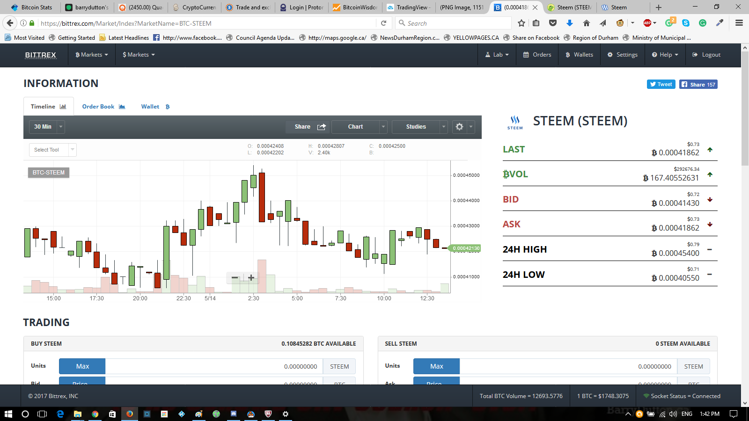The image size is (749, 421).
Task: Click Max in the Sell Steem panel
Action: point(436,366)
